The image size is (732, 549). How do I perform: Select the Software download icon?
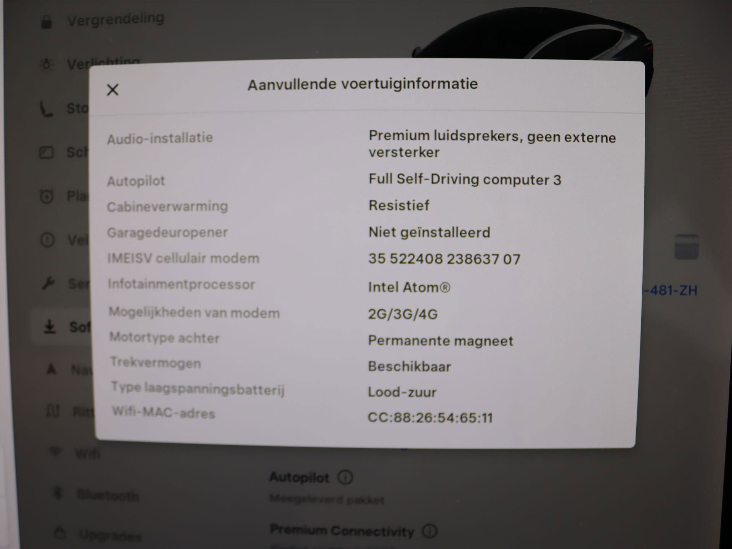50,327
